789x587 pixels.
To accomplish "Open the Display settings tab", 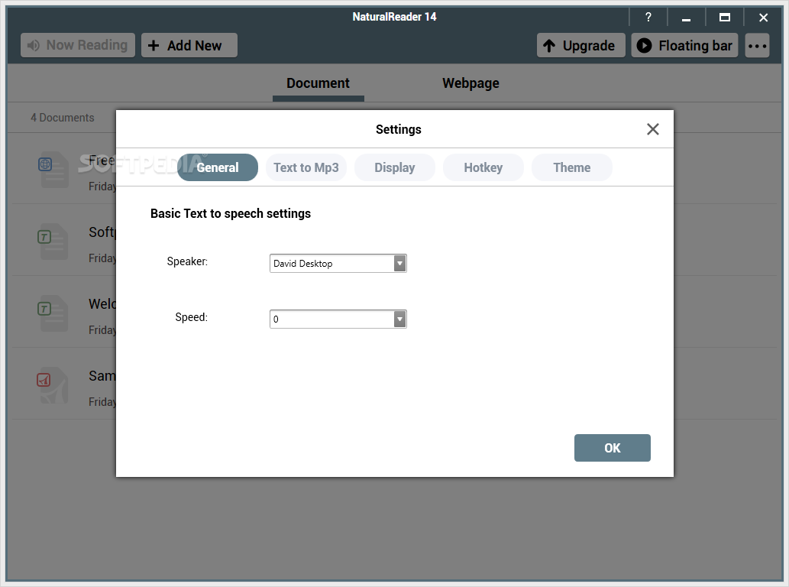I will pos(394,167).
